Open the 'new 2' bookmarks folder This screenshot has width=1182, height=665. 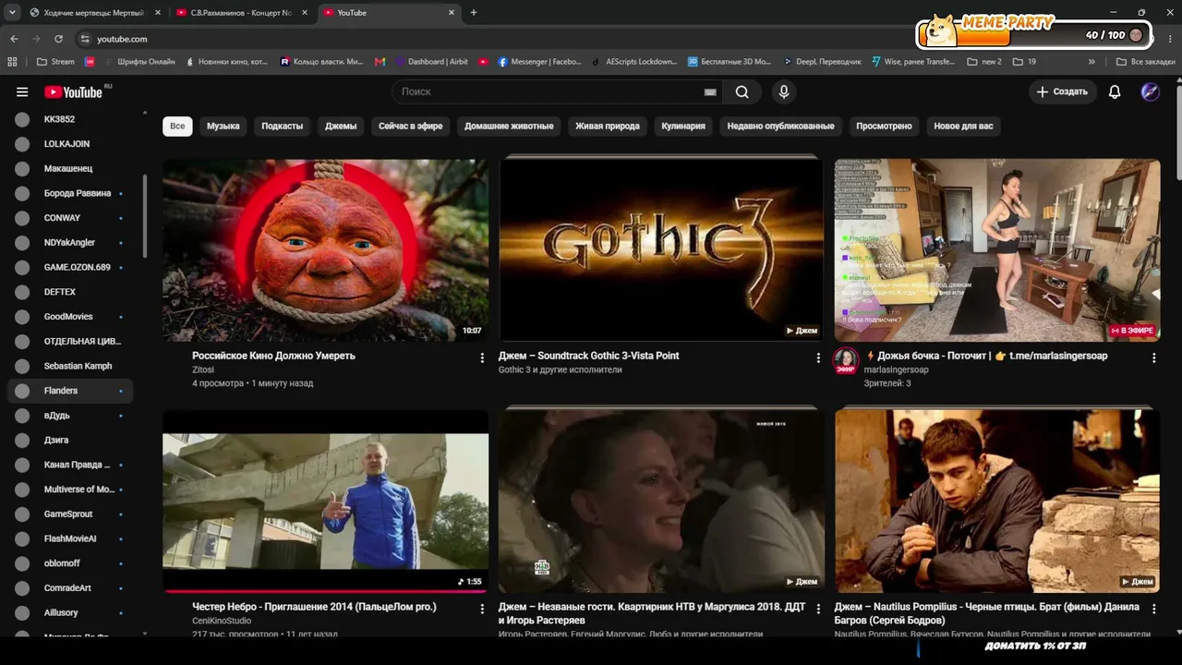[984, 62]
